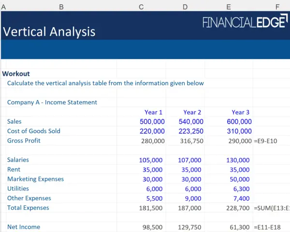This screenshot has height=232, width=290.
Task: Select 'Company A - Income Statement' cell
Action: (x=52, y=102)
